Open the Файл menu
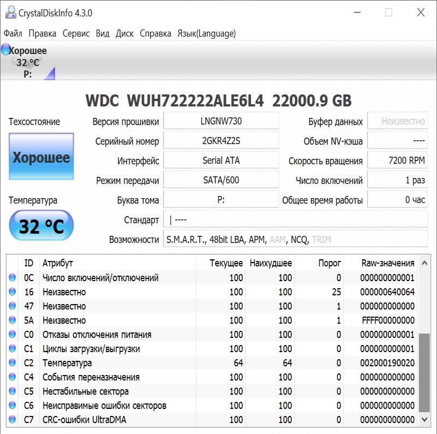 click(x=13, y=33)
